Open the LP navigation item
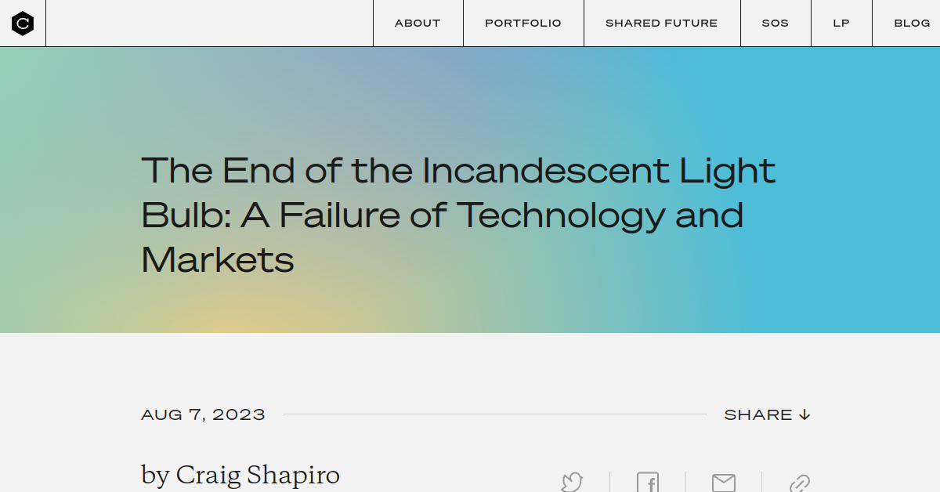940x492 pixels. (841, 23)
